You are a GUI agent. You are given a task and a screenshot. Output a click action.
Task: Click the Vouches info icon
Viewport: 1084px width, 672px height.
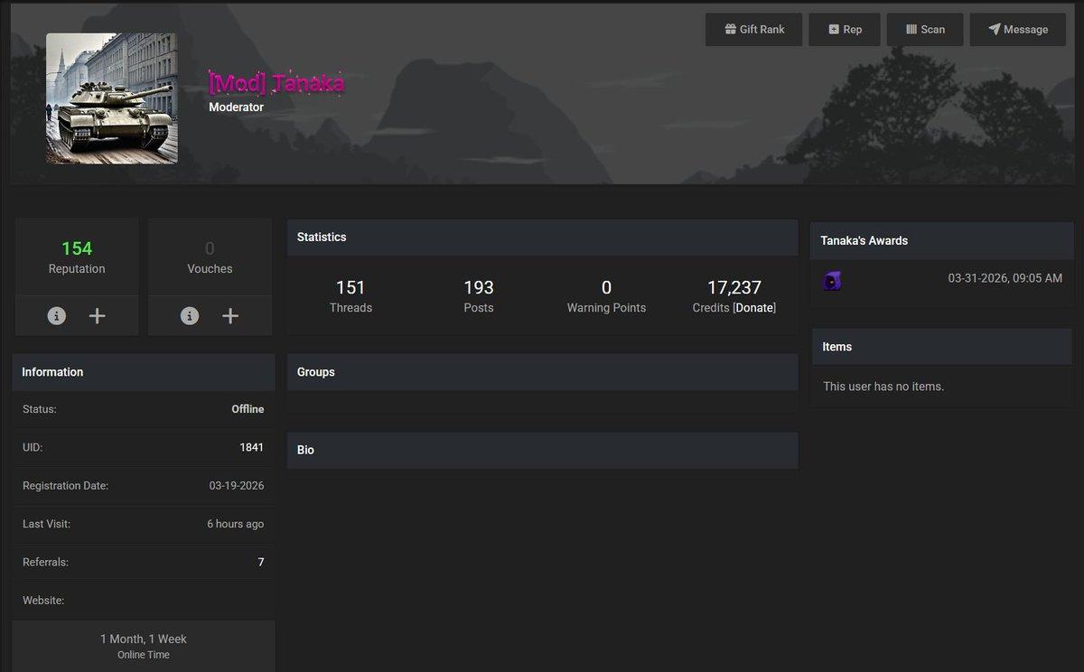pyautogui.click(x=190, y=315)
